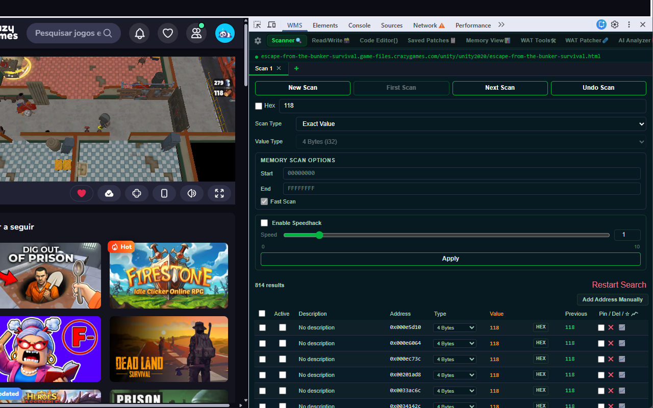The width and height of the screenshot is (653, 408).
Task: Focus the scan value field containing 118
Action: pos(462,106)
